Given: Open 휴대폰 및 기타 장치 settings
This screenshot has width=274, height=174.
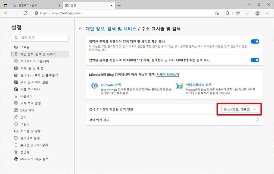Looking at the screenshot, I should pyautogui.click(x=40, y=145).
